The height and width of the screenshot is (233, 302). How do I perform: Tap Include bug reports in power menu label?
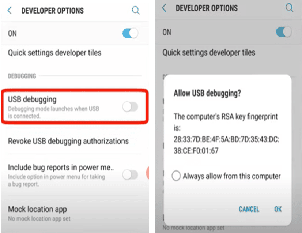[61, 168]
